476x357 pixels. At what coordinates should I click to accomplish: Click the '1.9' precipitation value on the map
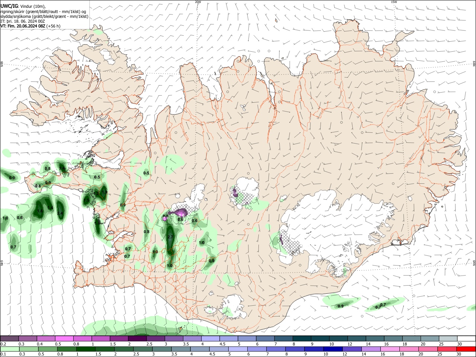click(x=104, y=192)
